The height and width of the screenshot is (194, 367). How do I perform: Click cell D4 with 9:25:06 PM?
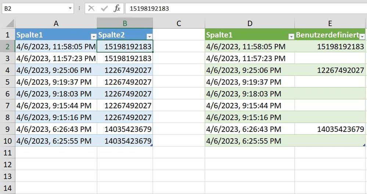250,70
